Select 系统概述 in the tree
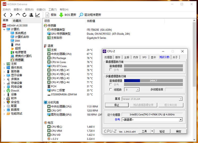This screenshot has width=198, height=143. pyautogui.click(x=21, y=33)
